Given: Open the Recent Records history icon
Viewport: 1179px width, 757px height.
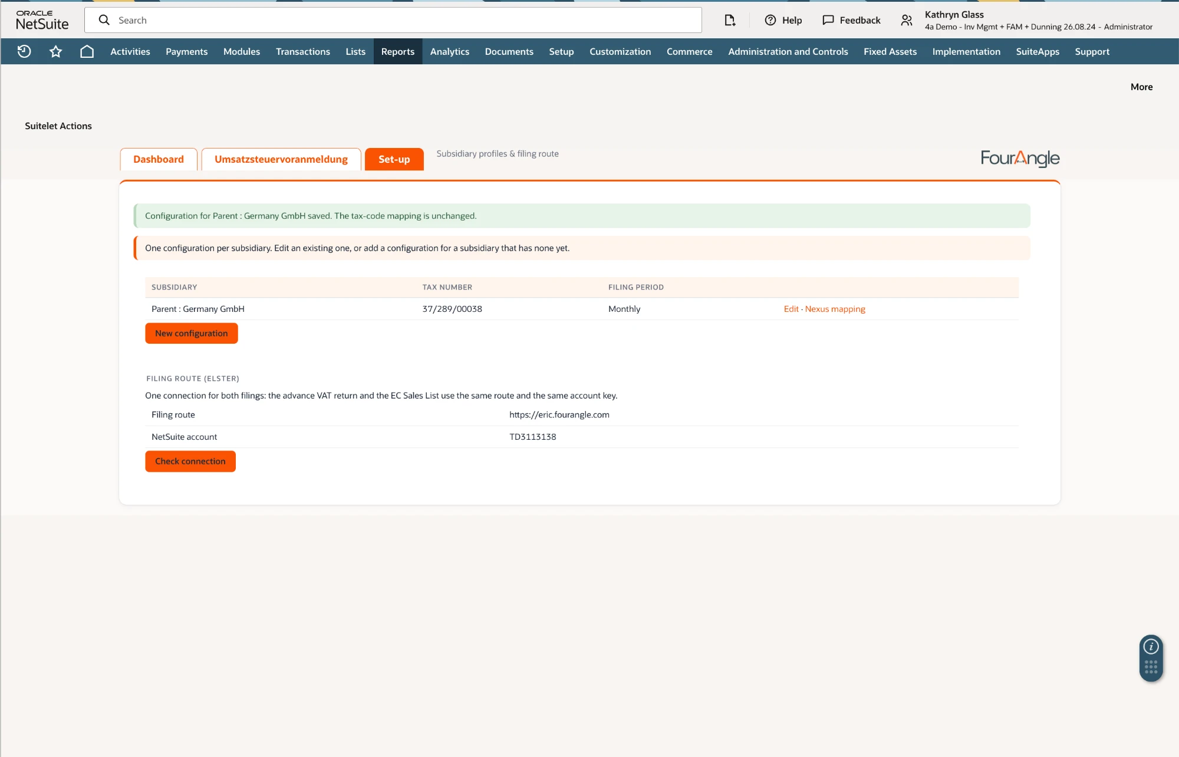Looking at the screenshot, I should pyautogui.click(x=24, y=51).
